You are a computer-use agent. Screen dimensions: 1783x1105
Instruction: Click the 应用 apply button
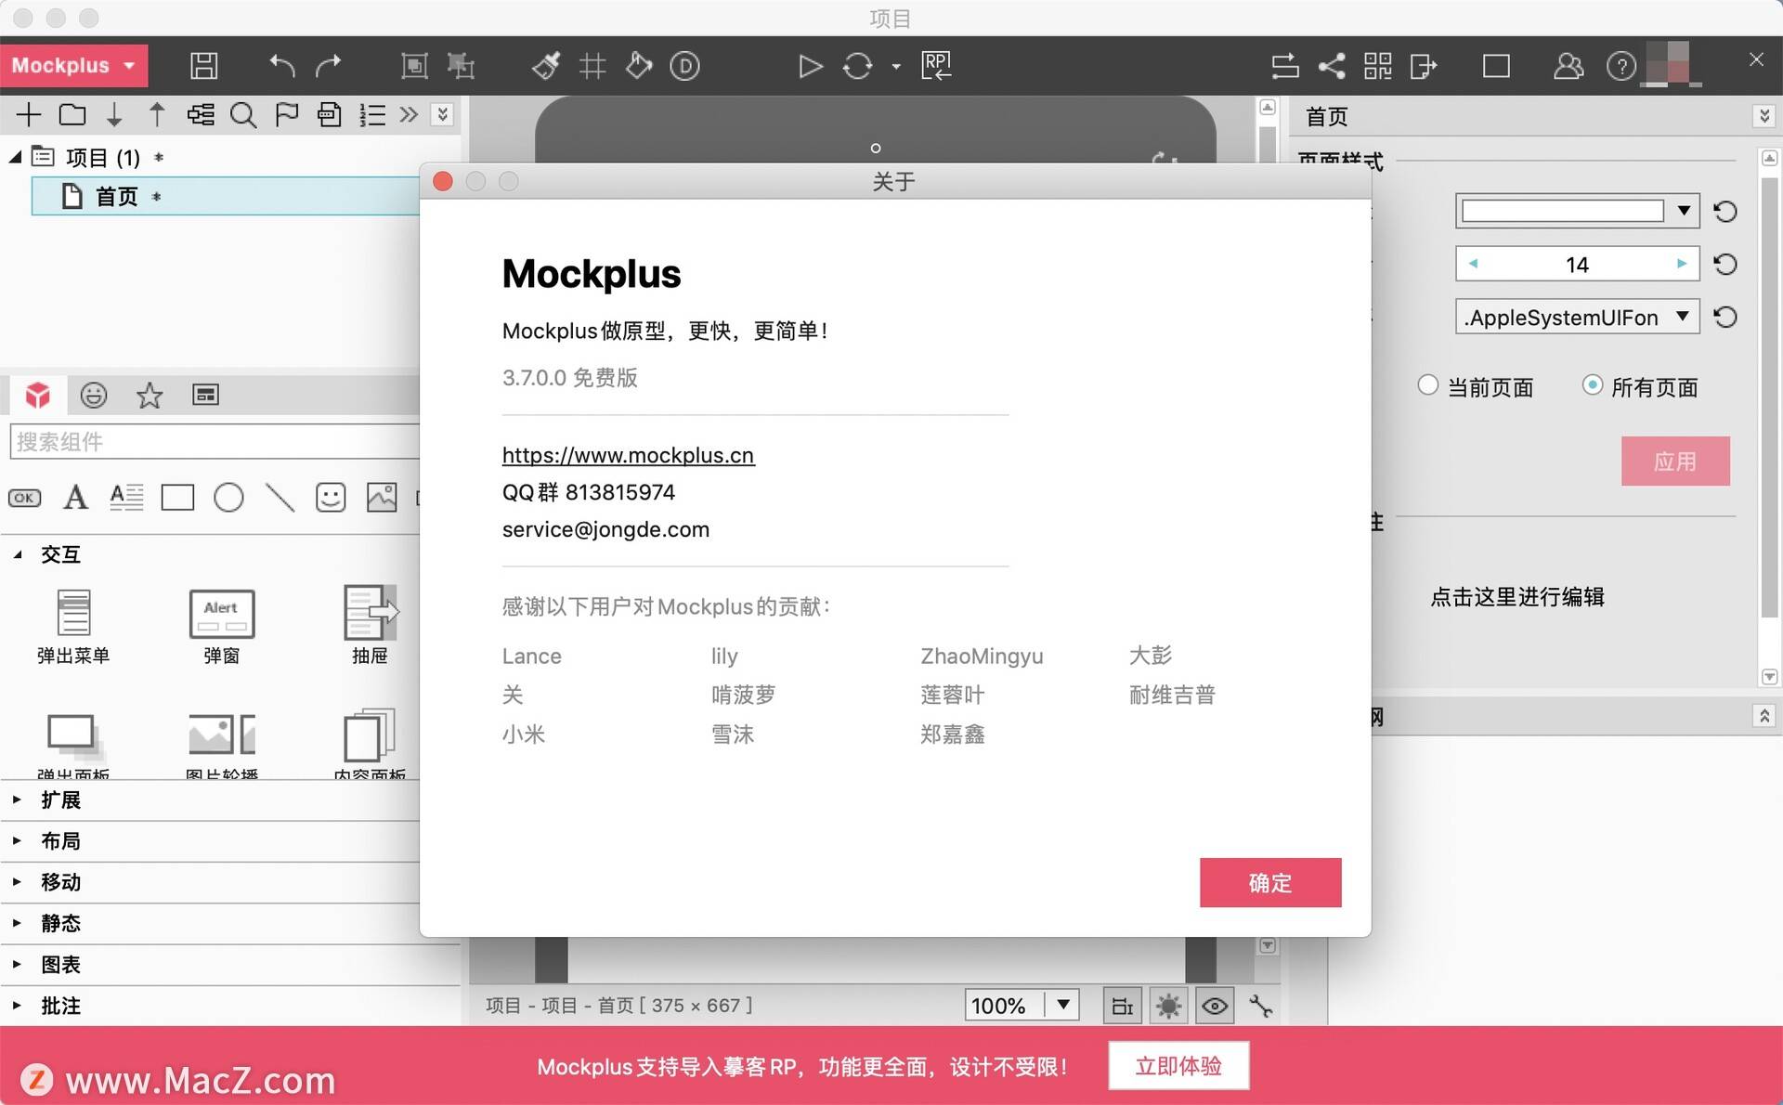point(1675,461)
